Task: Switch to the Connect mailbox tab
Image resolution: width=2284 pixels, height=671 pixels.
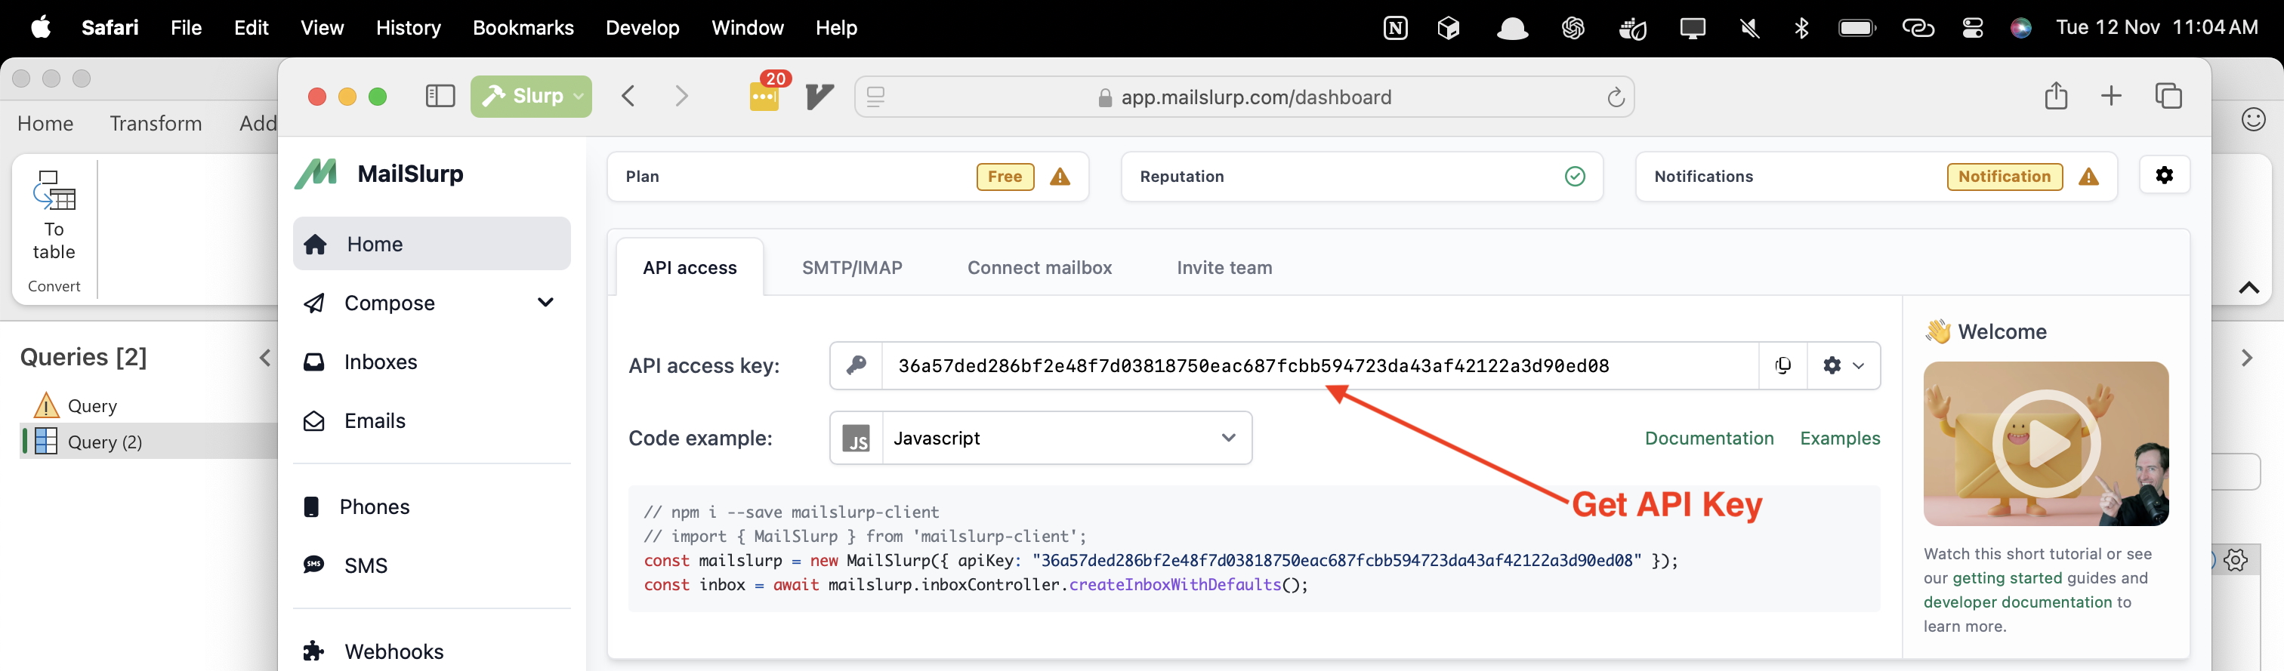Action: (x=1039, y=268)
